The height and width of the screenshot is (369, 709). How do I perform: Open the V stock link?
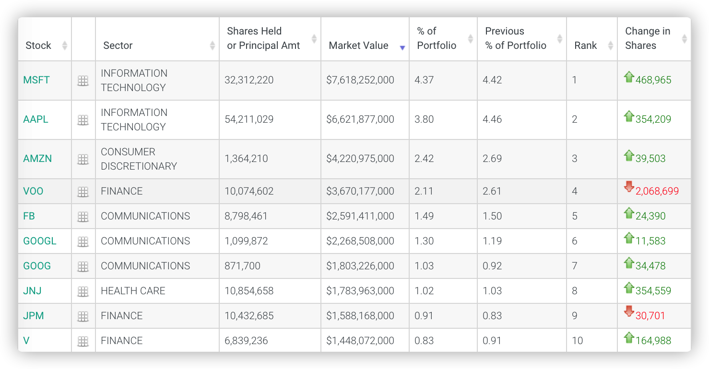26,341
